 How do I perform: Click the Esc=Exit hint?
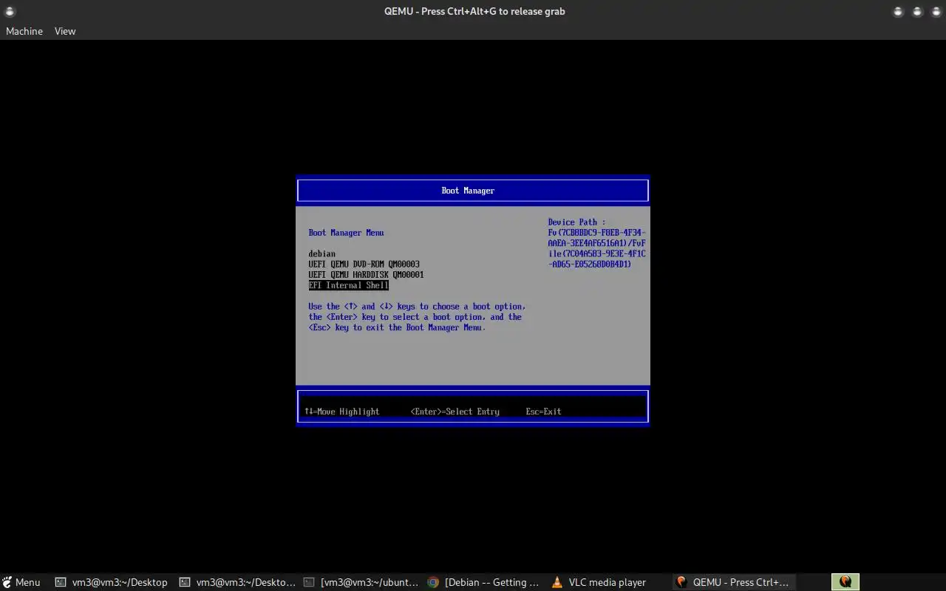(543, 411)
